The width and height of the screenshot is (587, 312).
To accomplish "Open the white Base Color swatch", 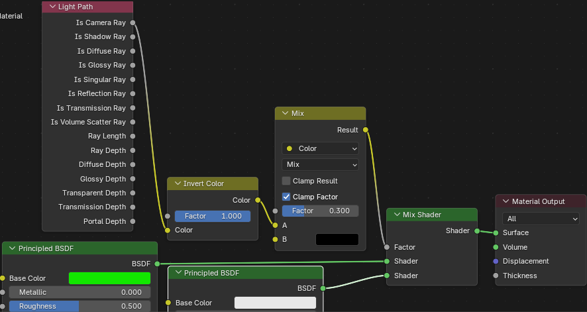I will pos(275,303).
